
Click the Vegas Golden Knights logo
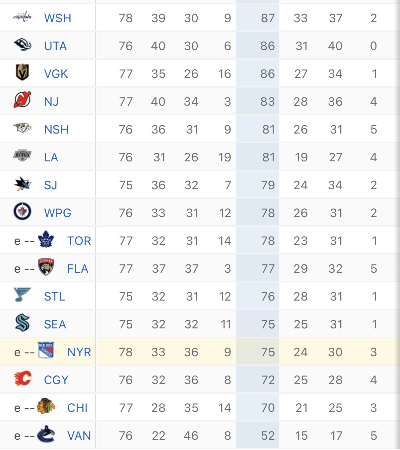pos(22,72)
